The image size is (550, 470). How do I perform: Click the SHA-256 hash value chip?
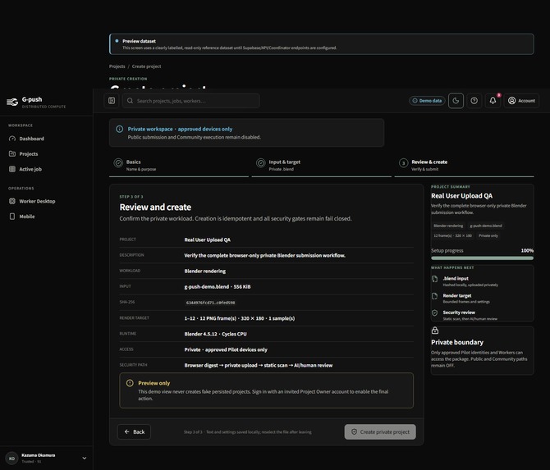[210, 303]
